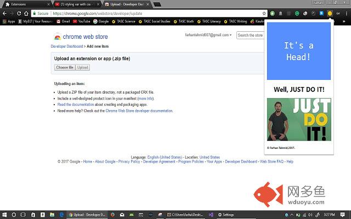
Task: Open the Read the documentation link
Action: coord(76,105)
